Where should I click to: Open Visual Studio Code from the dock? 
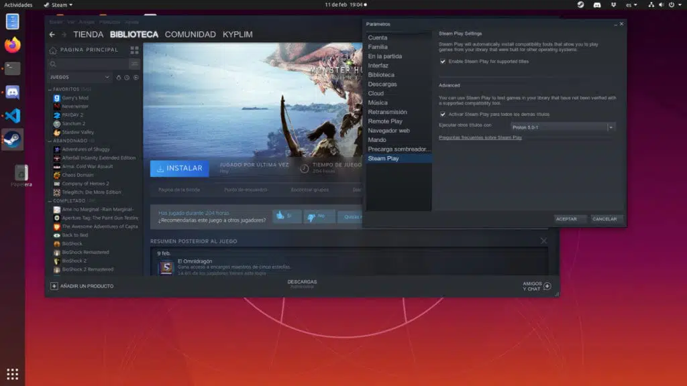12,115
